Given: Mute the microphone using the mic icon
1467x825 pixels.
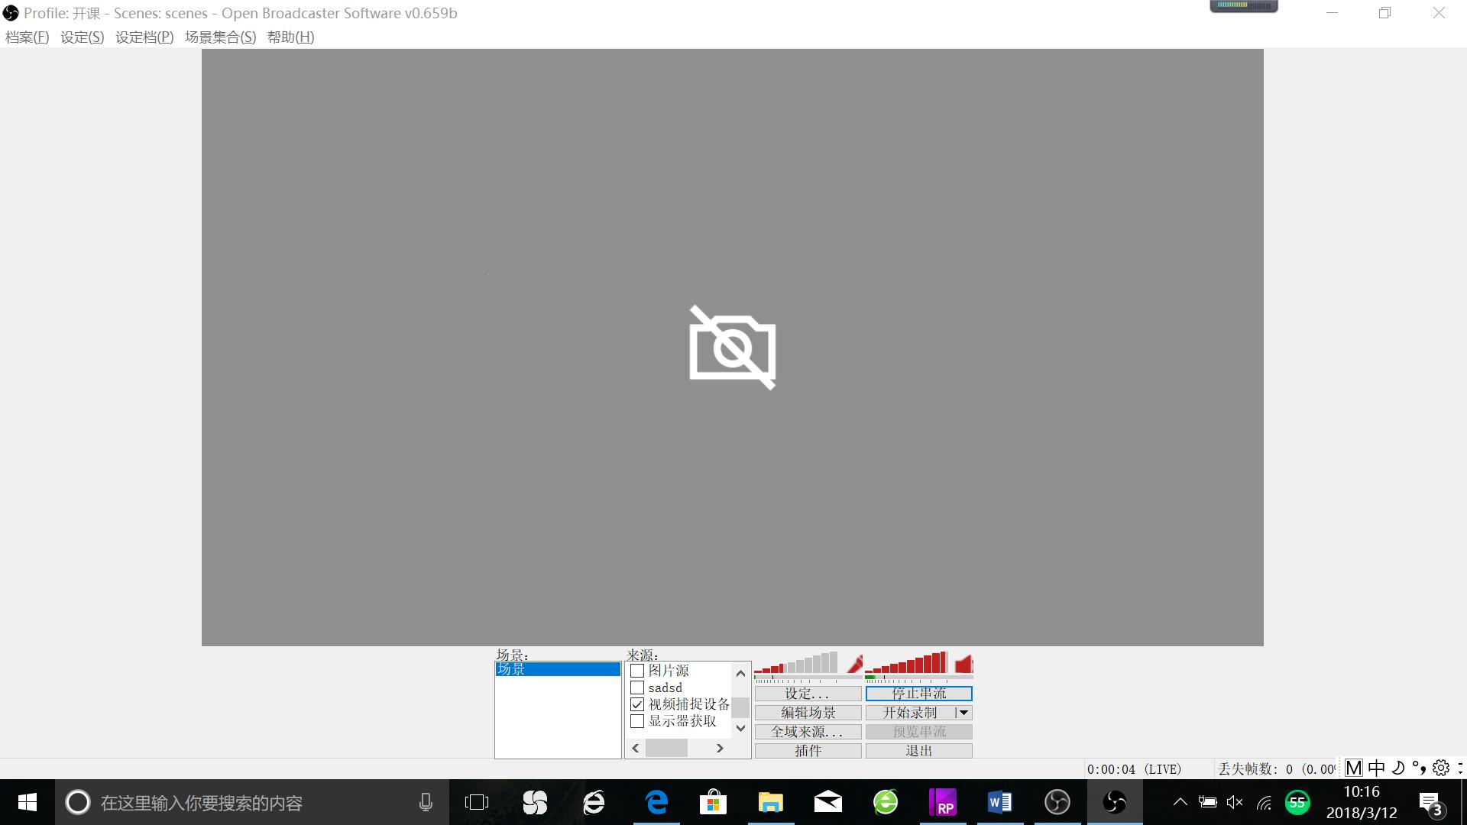Looking at the screenshot, I should (x=855, y=663).
